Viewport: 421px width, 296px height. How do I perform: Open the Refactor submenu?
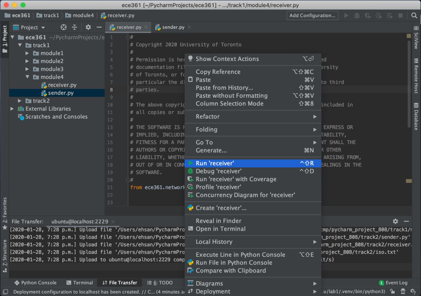click(x=253, y=117)
